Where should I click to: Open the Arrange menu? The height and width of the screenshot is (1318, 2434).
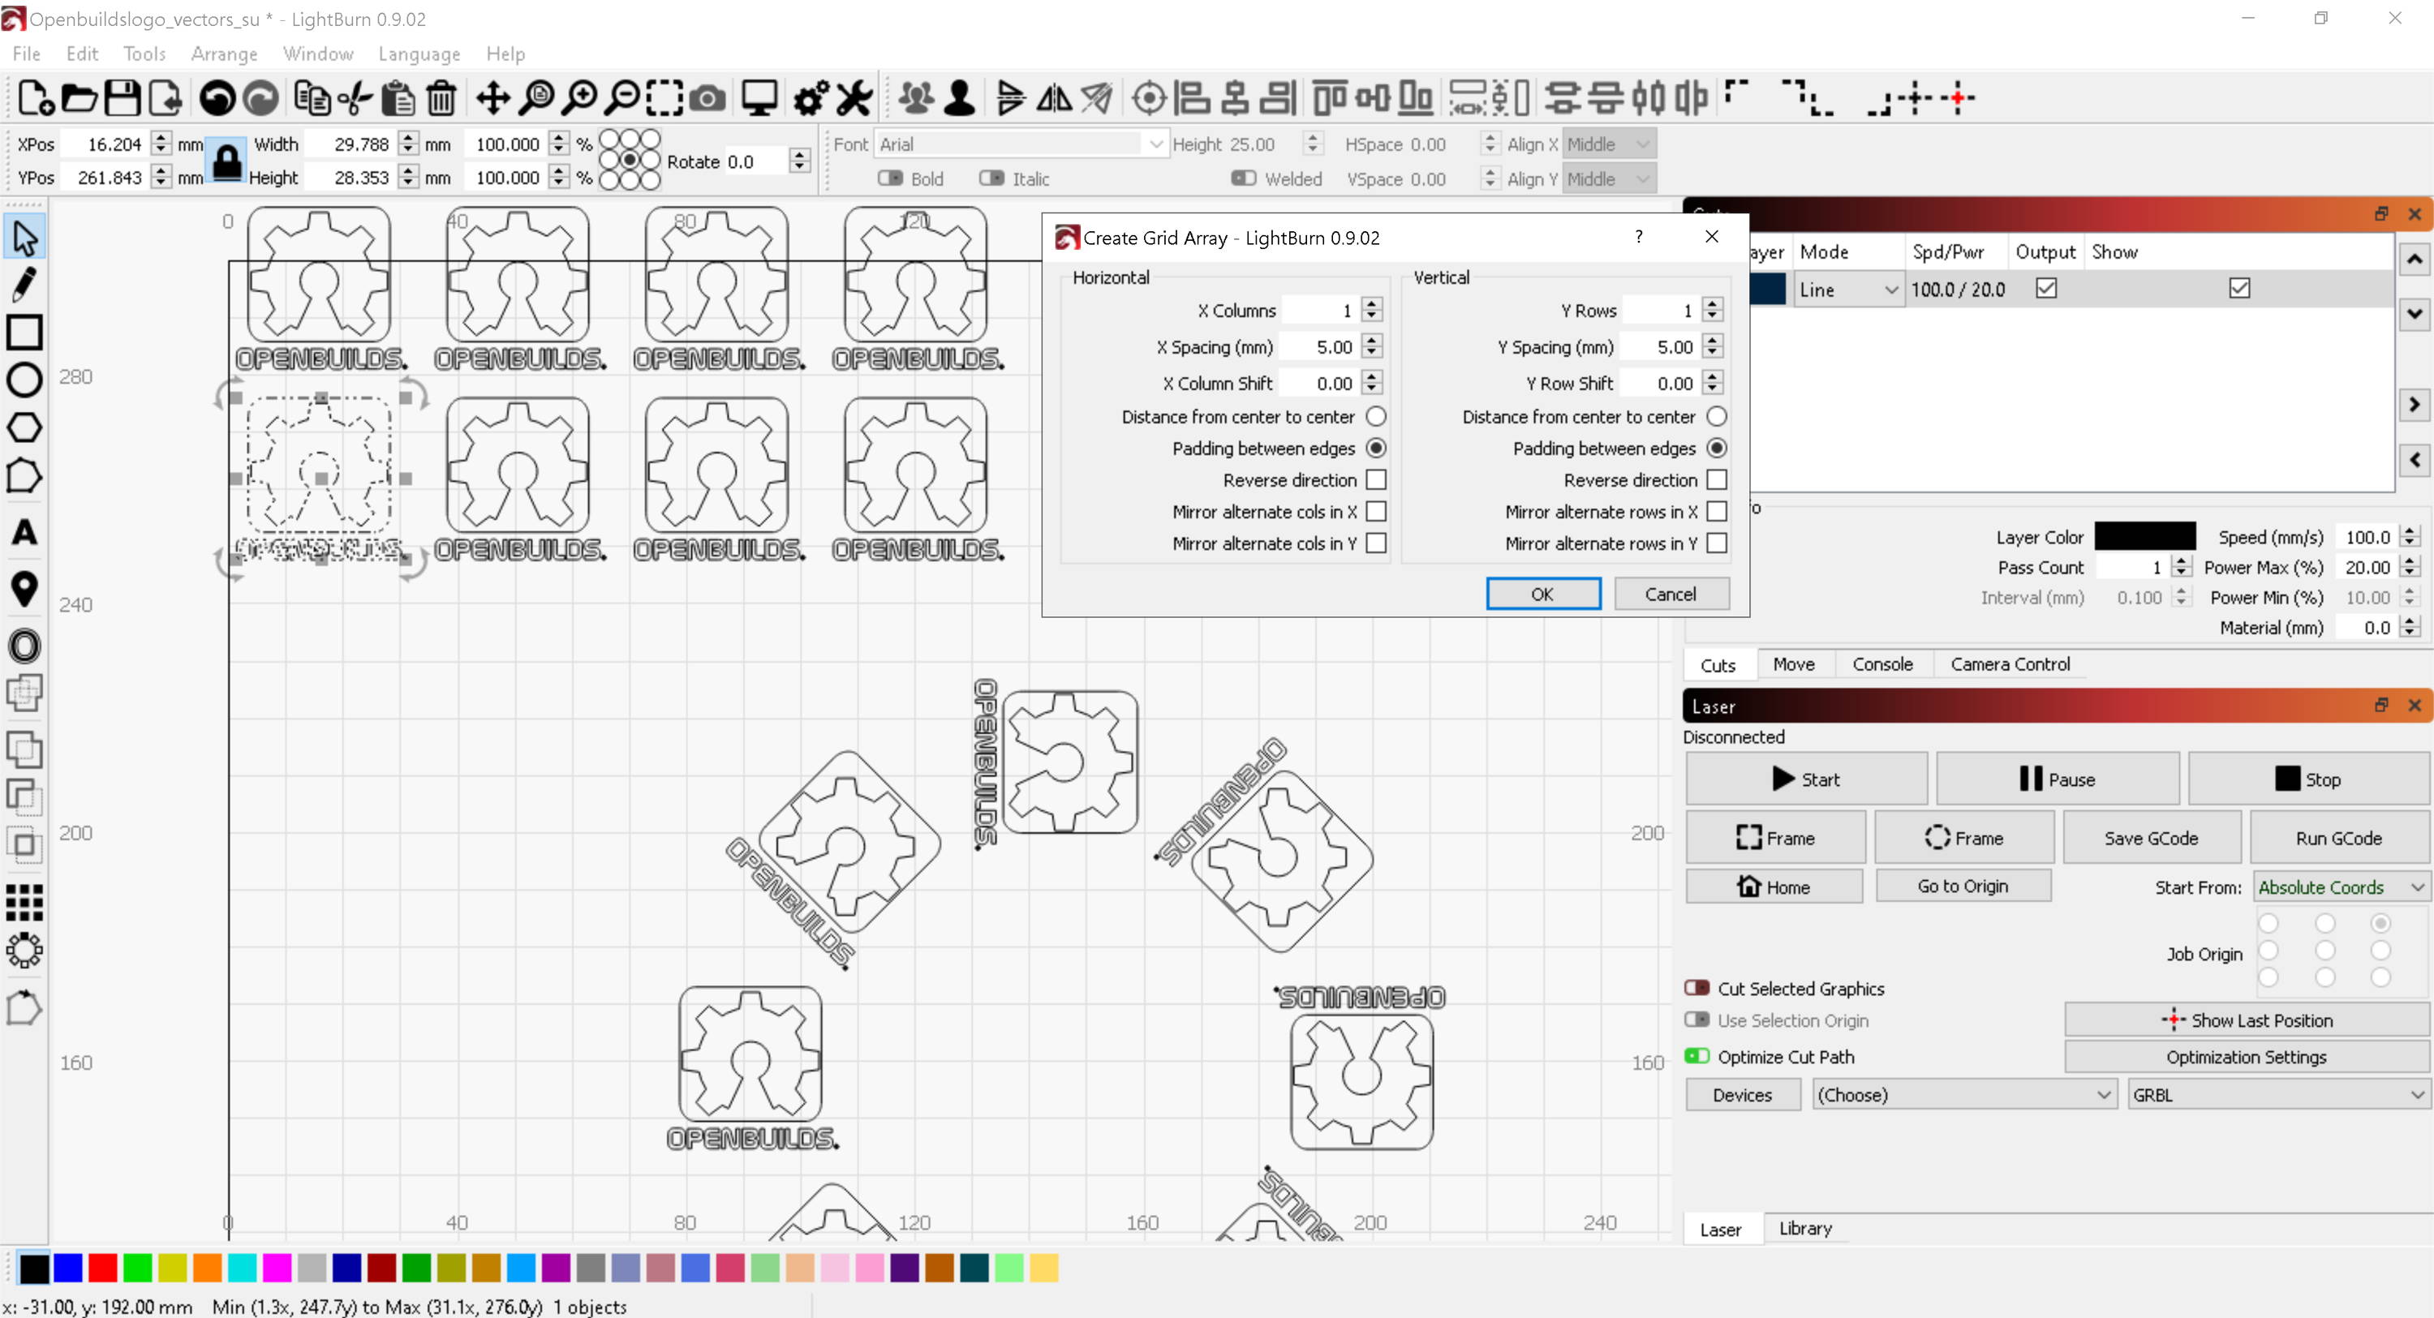point(224,54)
